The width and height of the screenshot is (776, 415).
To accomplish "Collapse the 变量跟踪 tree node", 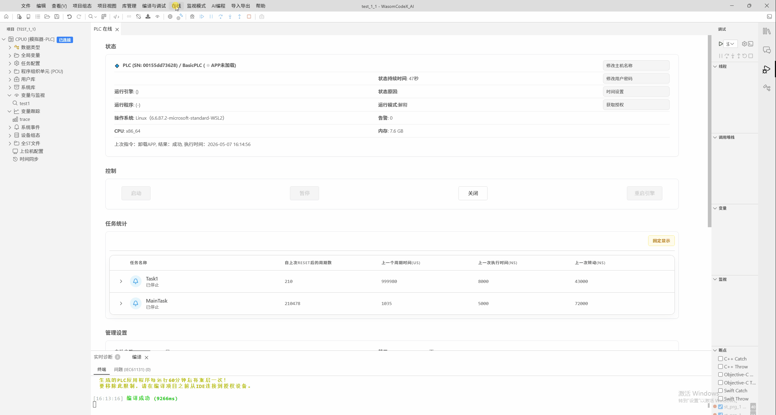I will click(9, 111).
